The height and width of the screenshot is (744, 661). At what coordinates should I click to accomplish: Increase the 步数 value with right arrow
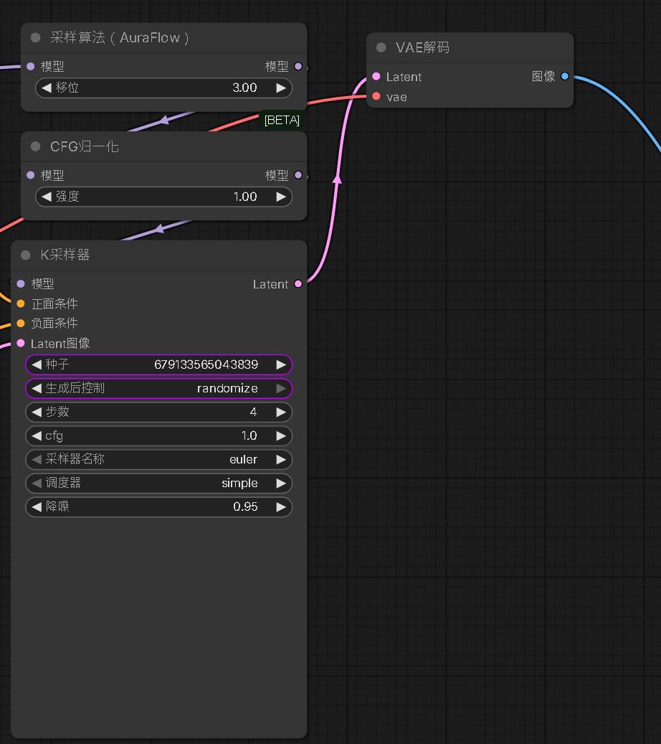[x=281, y=412]
